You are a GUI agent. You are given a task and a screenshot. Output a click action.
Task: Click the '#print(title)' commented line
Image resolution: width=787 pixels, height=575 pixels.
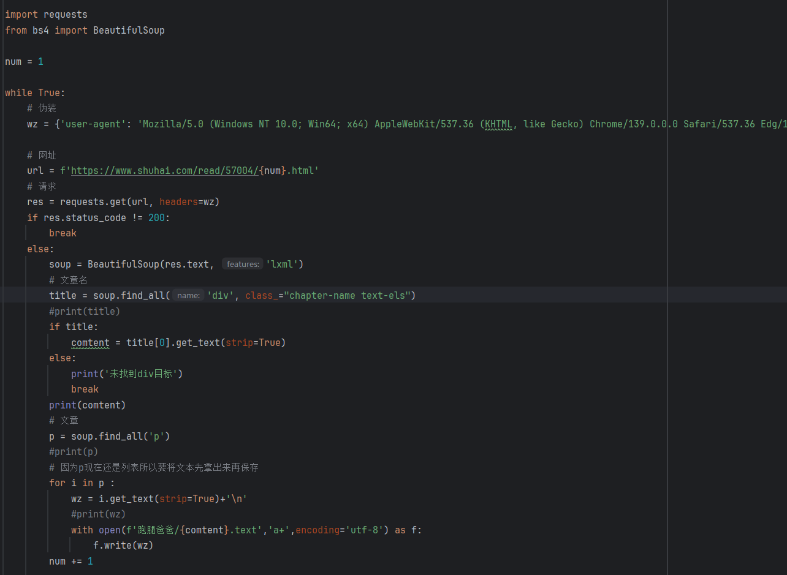pos(85,311)
